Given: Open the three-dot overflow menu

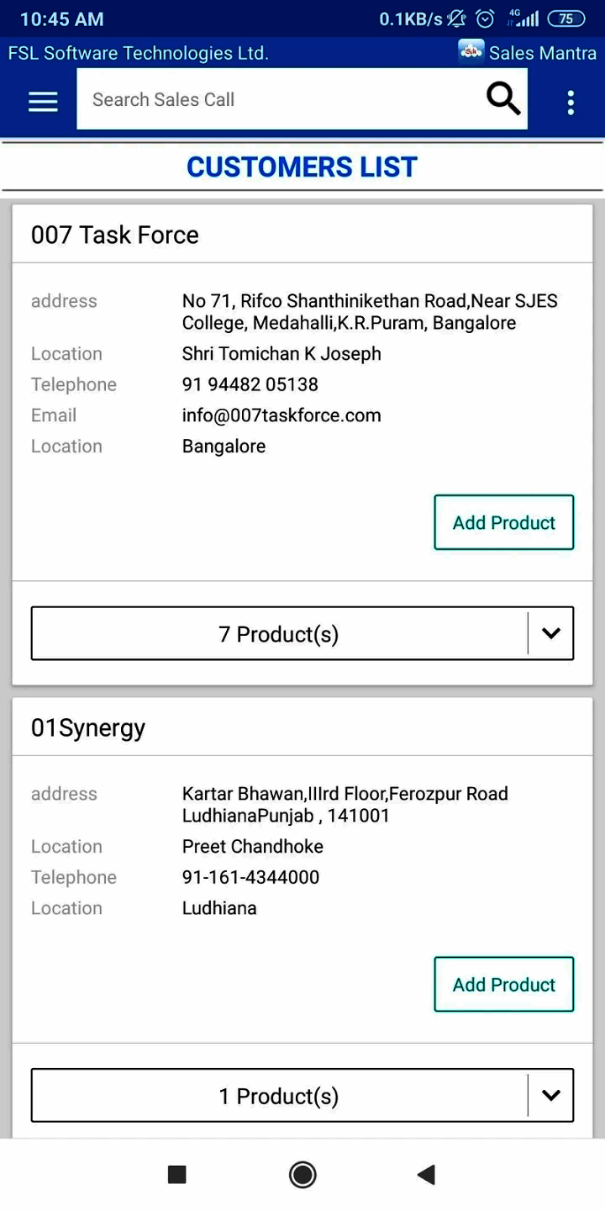Looking at the screenshot, I should (x=571, y=102).
